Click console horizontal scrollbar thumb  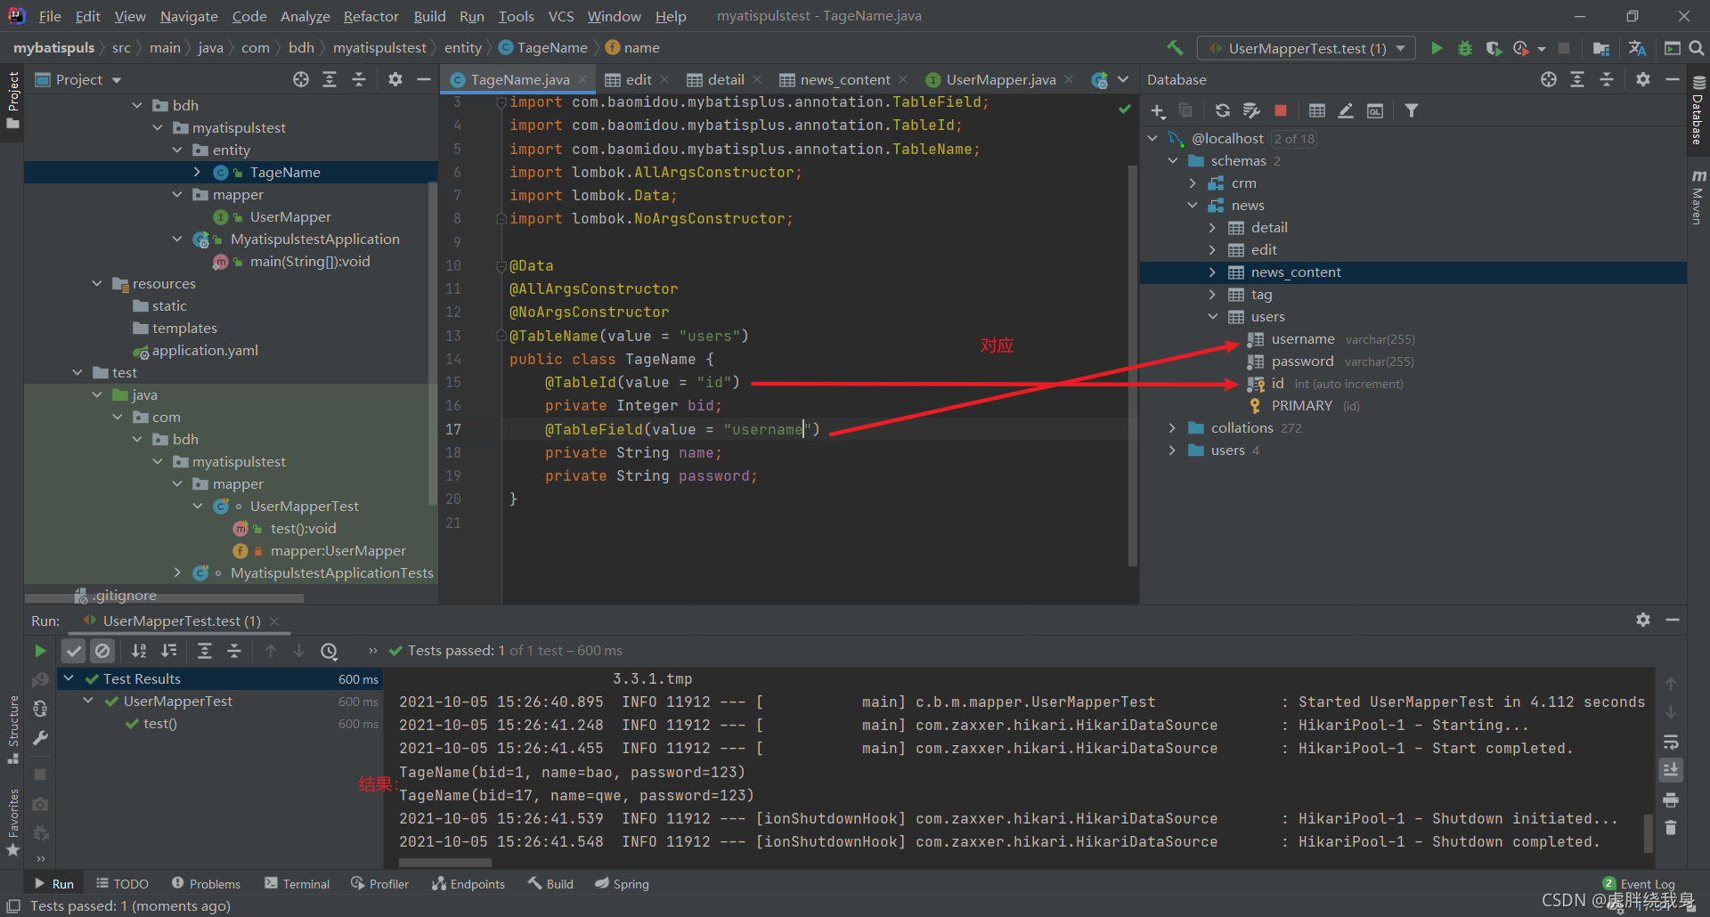(445, 863)
